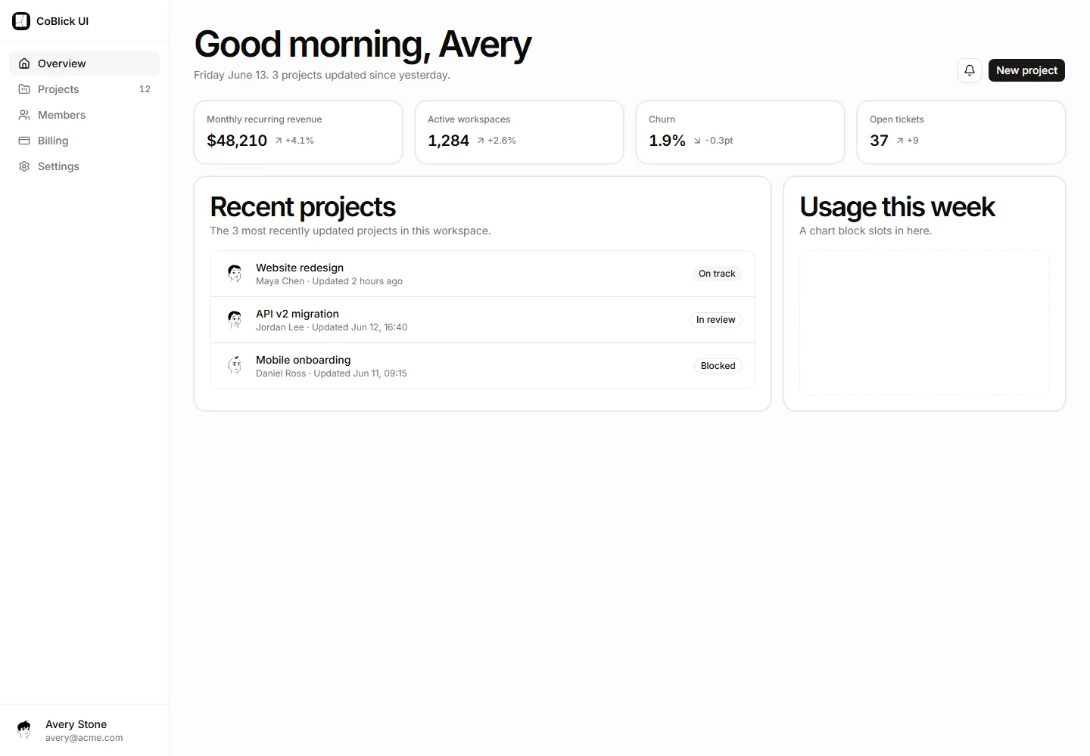Click the Projects count badge 12
This screenshot has height=756, width=1090.
145,89
